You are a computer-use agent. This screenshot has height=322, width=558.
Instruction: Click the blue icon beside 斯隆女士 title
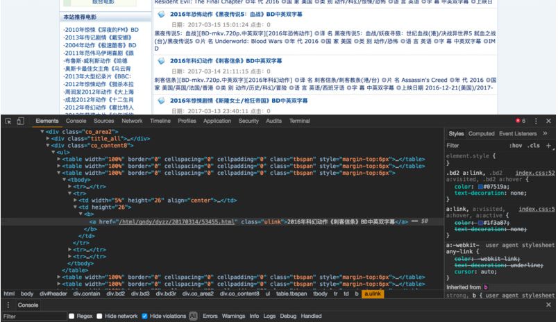[161, 101]
